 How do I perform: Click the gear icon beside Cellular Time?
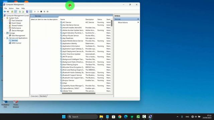pyautogui.click(x=61, y=91)
